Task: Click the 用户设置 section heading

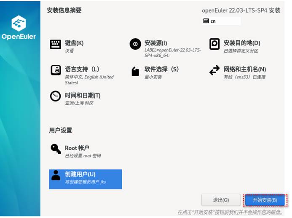Action: [x=60, y=130]
